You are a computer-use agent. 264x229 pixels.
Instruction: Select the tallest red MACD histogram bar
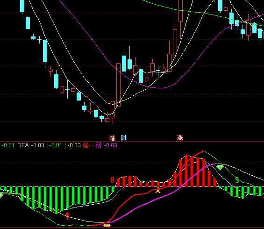click(186, 171)
